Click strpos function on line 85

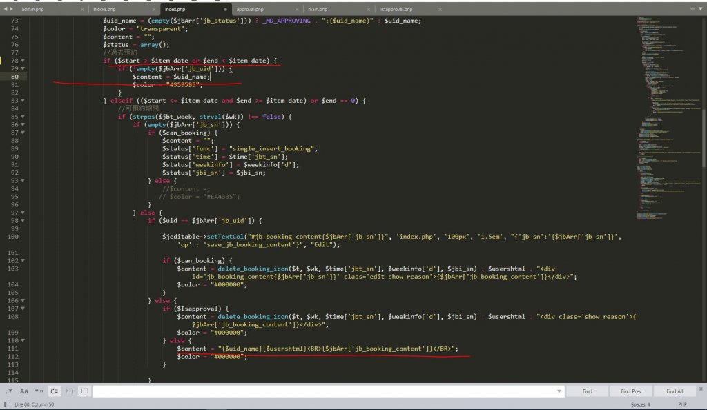144,116
